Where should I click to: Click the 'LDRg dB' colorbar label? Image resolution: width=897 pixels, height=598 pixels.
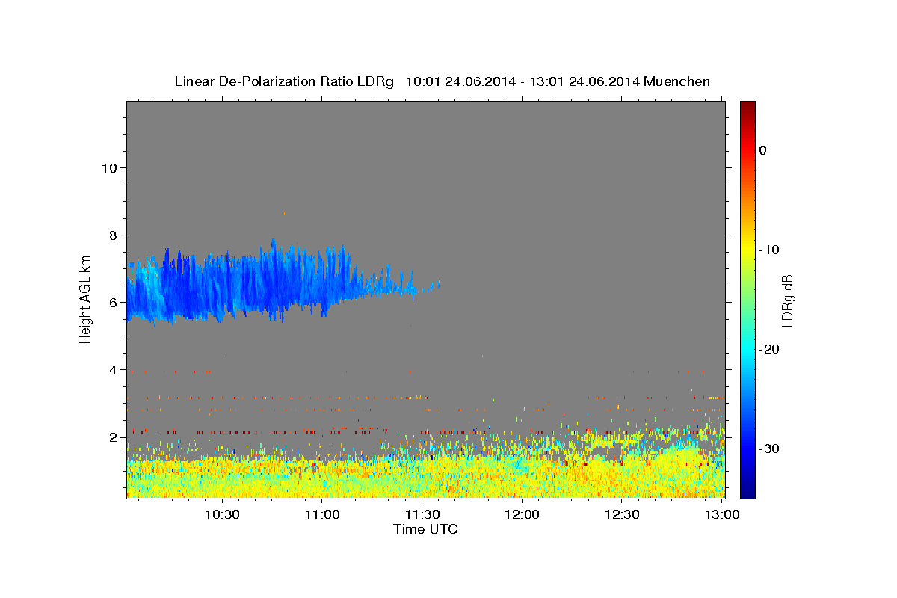[787, 300]
